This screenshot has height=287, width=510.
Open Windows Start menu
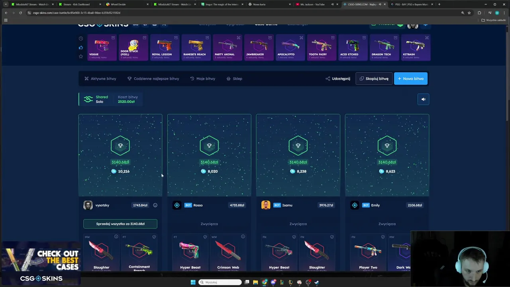pyautogui.click(x=193, y=282)
